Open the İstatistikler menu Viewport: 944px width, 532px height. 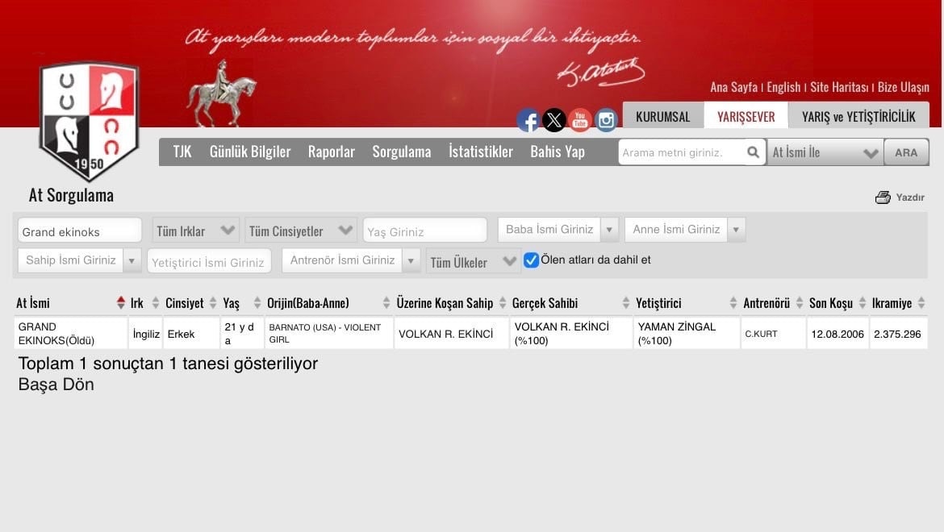[481, 152]
